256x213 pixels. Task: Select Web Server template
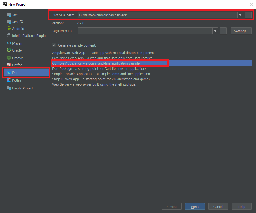(152, 84)
